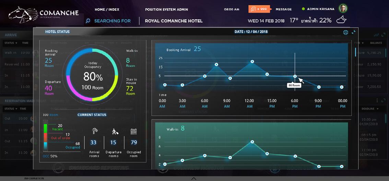The width and height of the screenshot is (389, 181).
Task: Expand background arrivals panel with expand icon
Action: 383,35
